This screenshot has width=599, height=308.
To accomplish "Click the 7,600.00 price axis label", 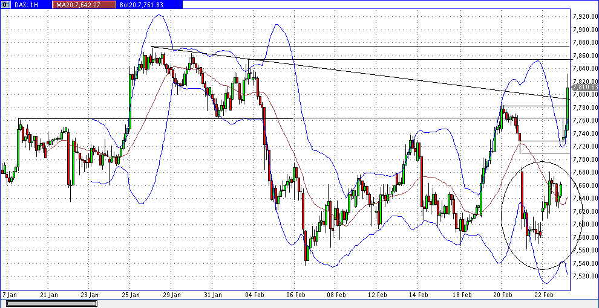I will (584, 224).
